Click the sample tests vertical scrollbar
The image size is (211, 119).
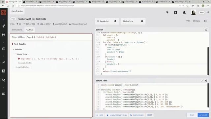tap(208, 96)
